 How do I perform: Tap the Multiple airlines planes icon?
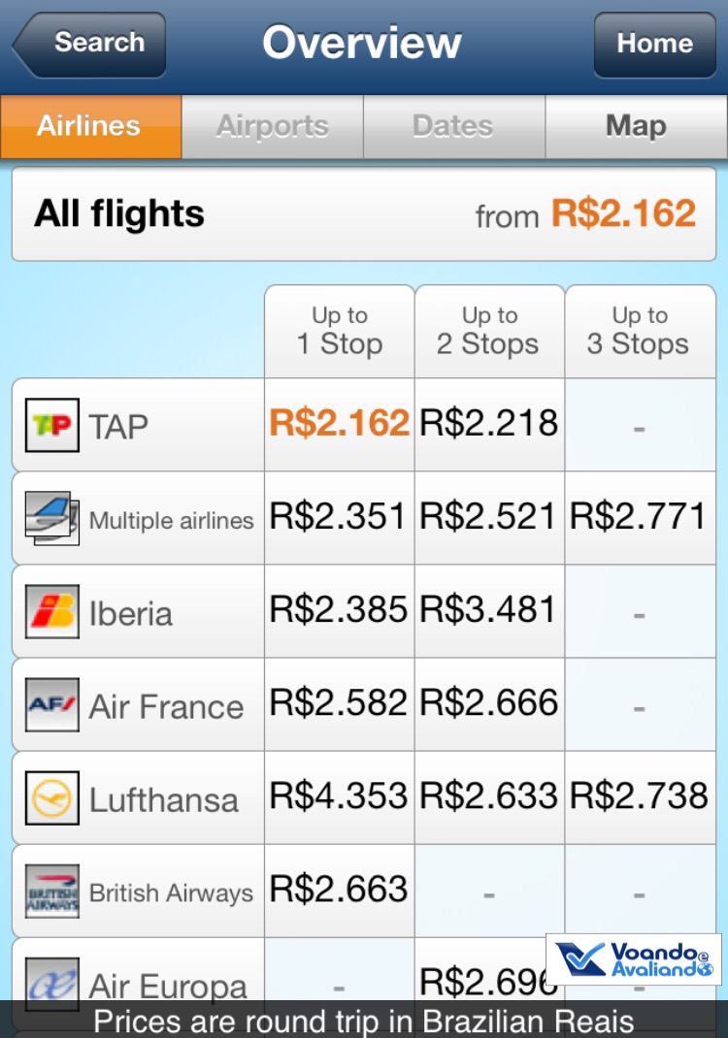tap(52, 518)
